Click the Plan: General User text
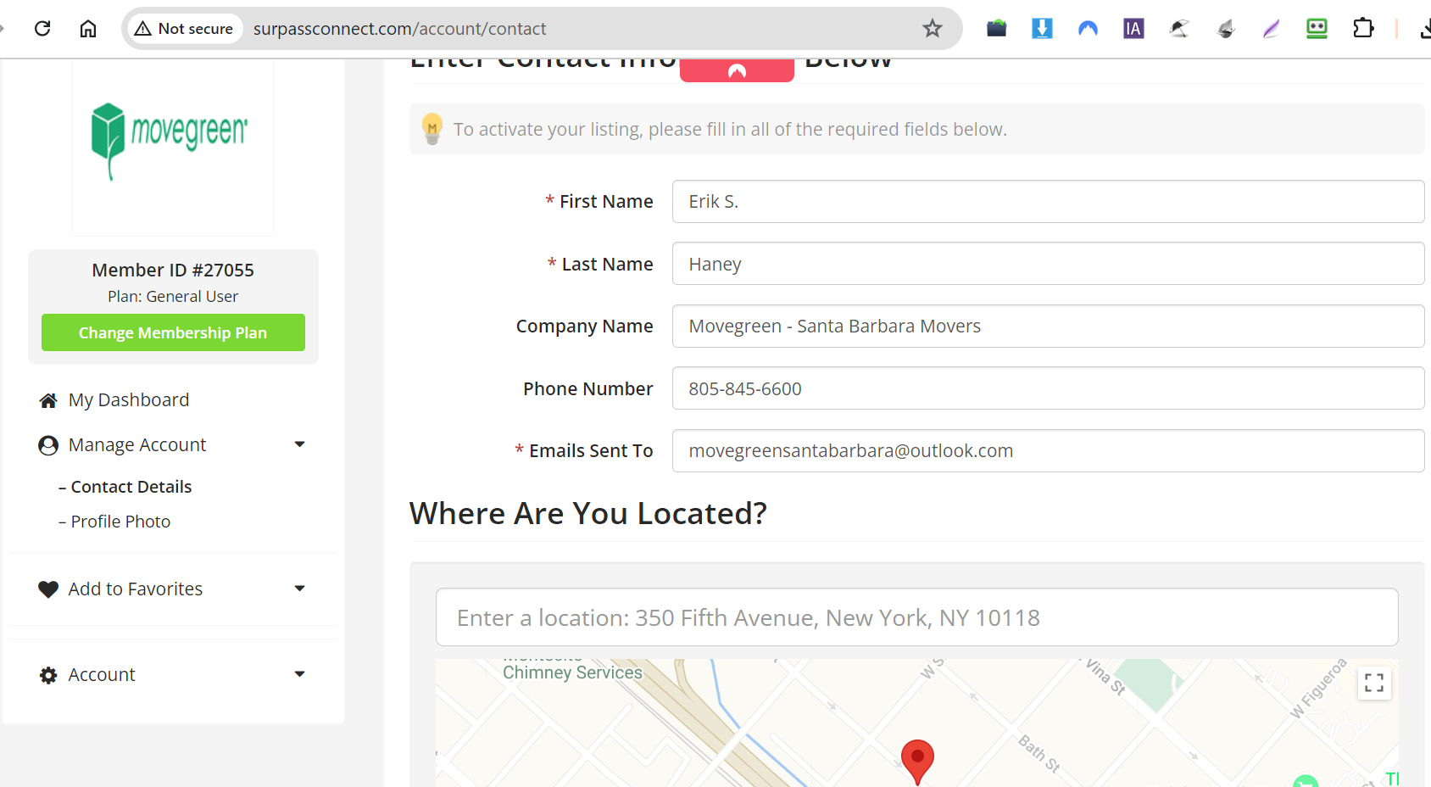 173,297
